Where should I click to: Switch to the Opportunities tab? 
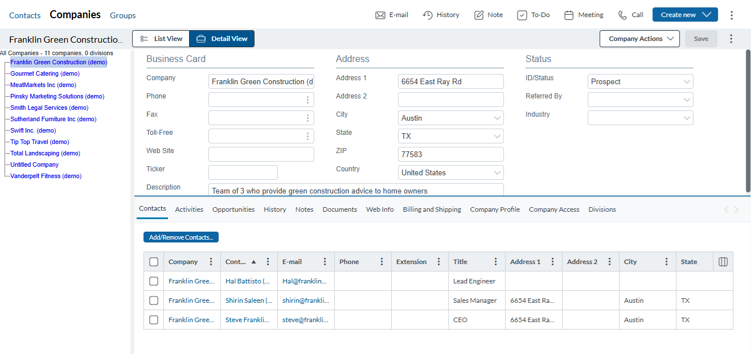[233, 209]
